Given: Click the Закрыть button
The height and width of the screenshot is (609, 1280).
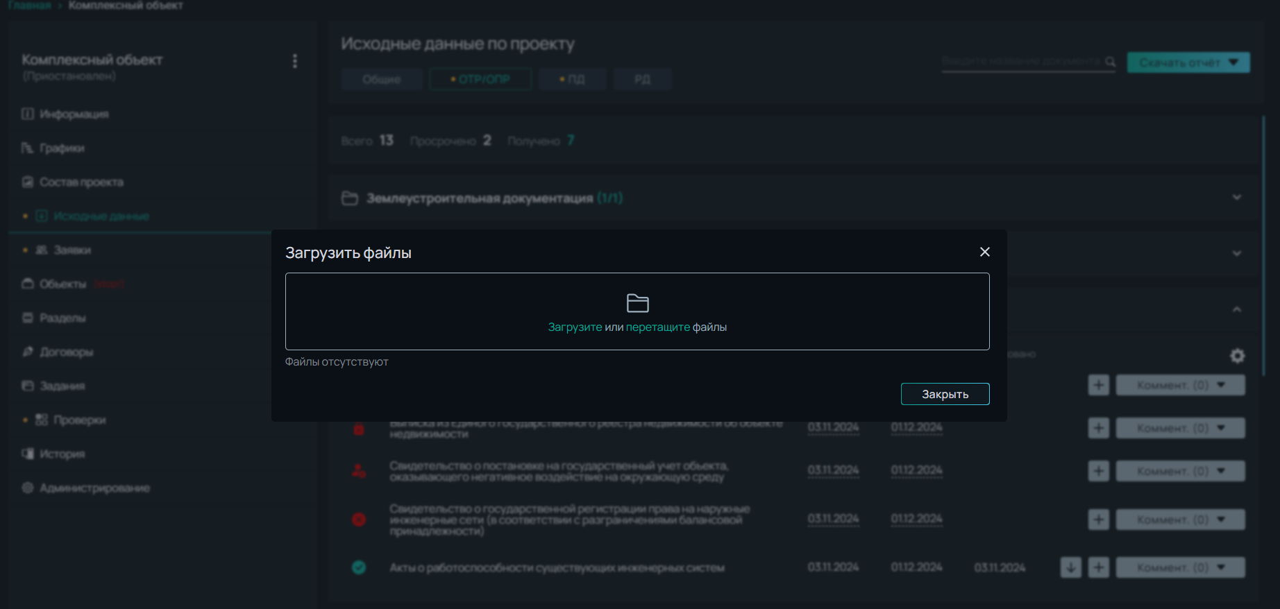Looking at the screenshot, I should coord(945,394).
